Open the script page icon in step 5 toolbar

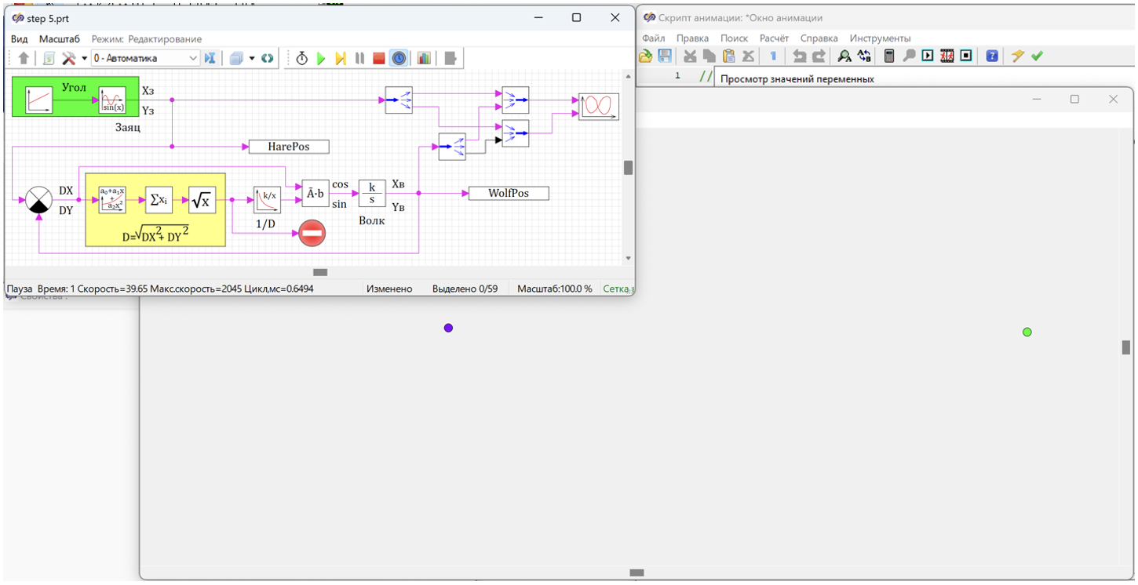49,58
